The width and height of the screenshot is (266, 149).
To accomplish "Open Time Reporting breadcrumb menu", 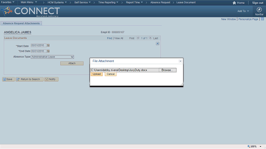I will coord(108,2).
